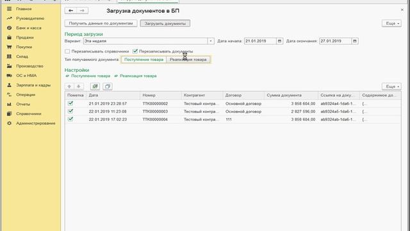
Task: Sort by the Номер column header
Action: click(x=161, y=96)
